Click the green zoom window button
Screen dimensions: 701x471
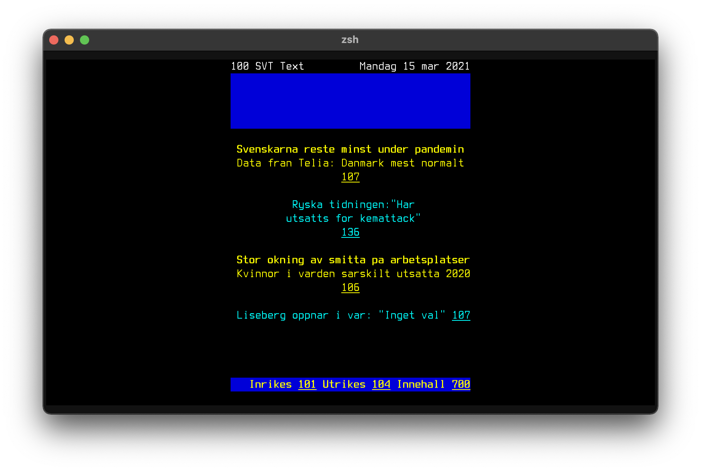point(85,40)
